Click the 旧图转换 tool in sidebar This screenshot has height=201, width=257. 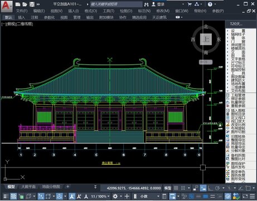pos(236,136)
